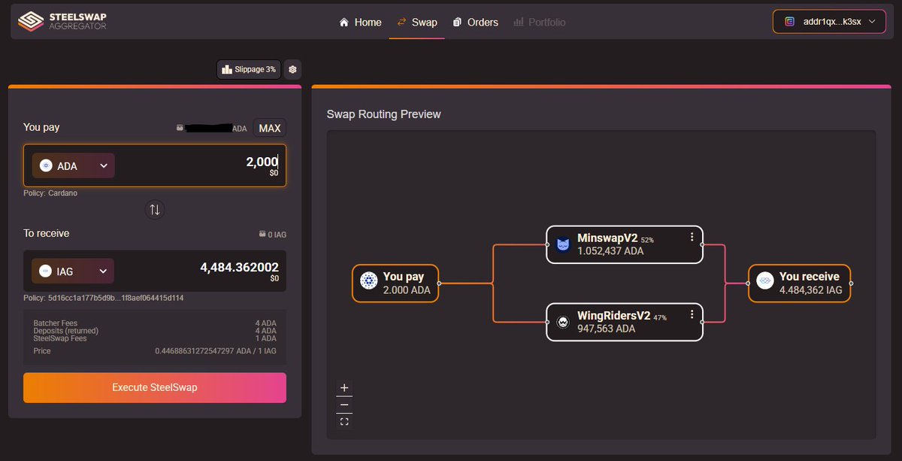The height and width of the screenshot is (461, 902).
Task: Open the IAG token selector dropdown
Action: [x=73, y=271]
